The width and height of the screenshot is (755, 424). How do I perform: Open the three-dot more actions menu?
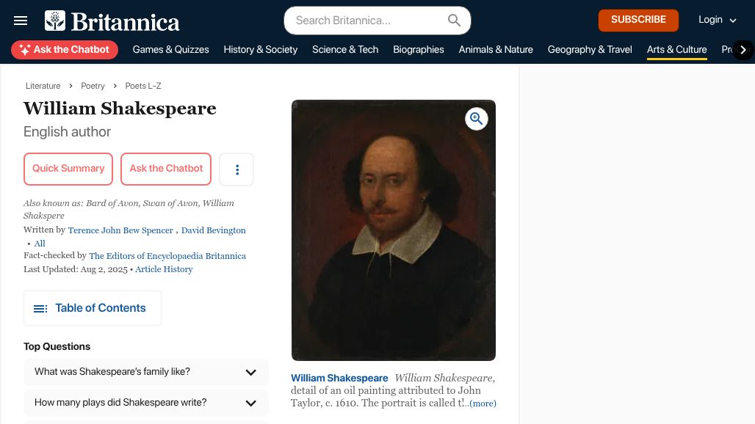point(237,169)
